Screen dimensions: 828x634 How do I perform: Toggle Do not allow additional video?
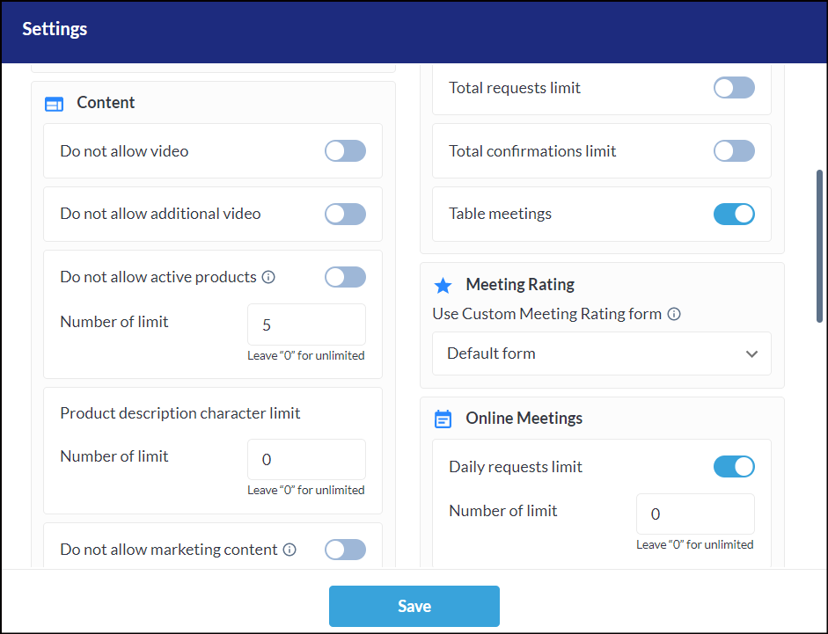(x=345, y=215)
